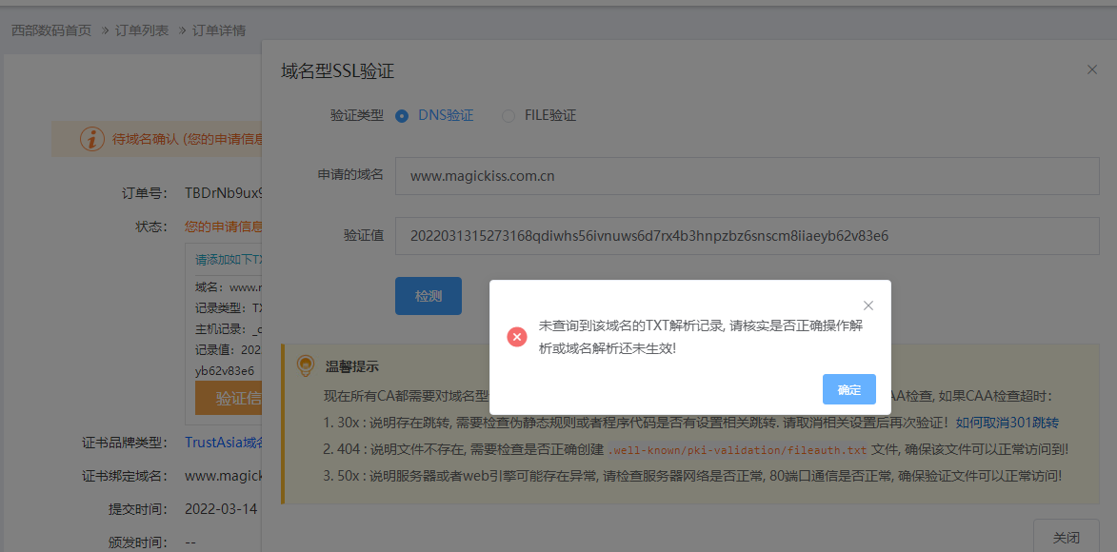Select the DNS验证 radio button
Image resolution: width=1117 pixels, height=552 pixels.
402,116
